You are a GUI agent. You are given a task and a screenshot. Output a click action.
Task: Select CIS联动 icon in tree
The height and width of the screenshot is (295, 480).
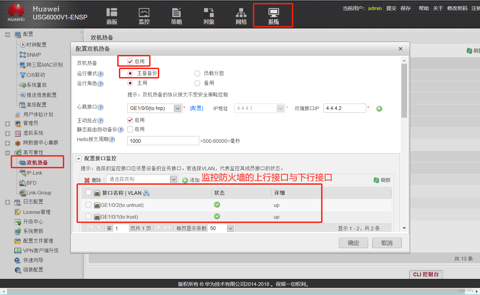pyautogui.click(x=23, y=75)
